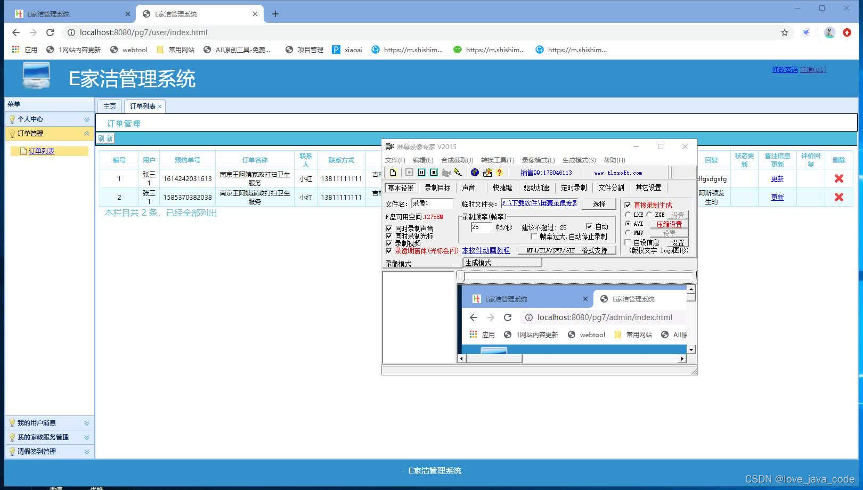Click the question mark help icon
Viewport: 863px width, 490px height.
pos(499,173)
